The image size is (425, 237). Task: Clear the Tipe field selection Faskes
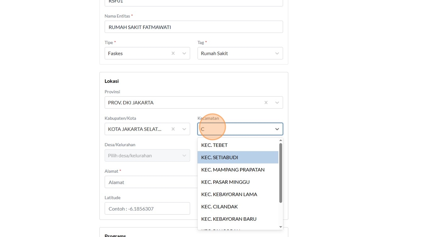coord(173,53)
